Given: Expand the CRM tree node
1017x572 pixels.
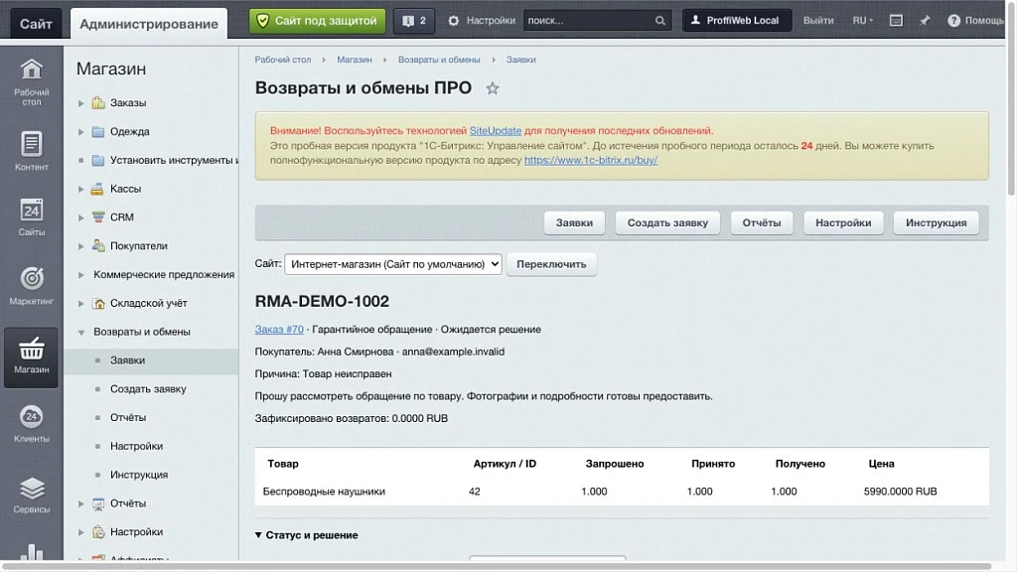Looking at the screenshot, I should 81,217.
